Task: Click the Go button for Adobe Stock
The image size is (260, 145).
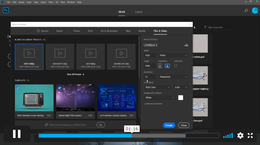Action: (101, 125)
